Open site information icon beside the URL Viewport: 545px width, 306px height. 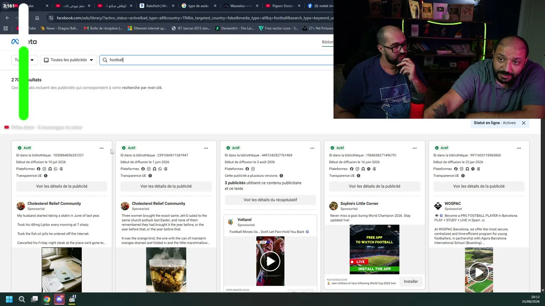coord(51,18)
